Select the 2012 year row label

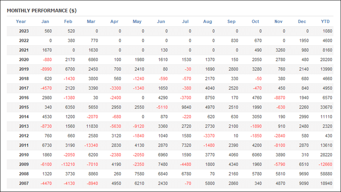tap(24, 136)
